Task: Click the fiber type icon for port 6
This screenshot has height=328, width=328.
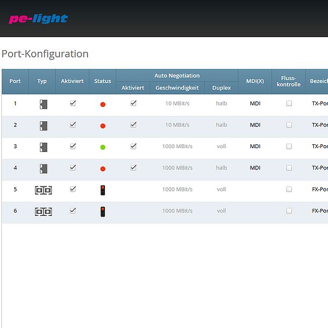Action: pyautogui.click(x=43, y=211)
